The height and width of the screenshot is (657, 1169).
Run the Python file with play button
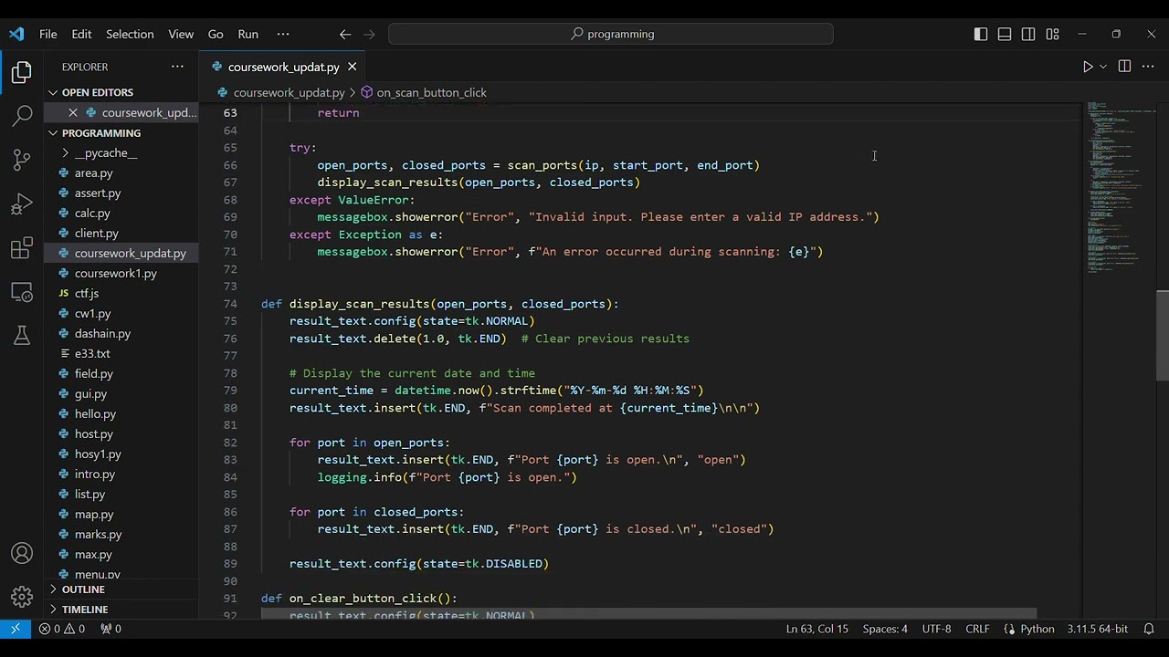point(1088,67)
